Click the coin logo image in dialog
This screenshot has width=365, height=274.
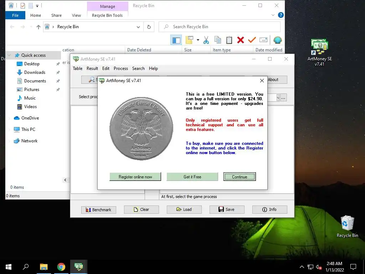click(x=141, y=128)
